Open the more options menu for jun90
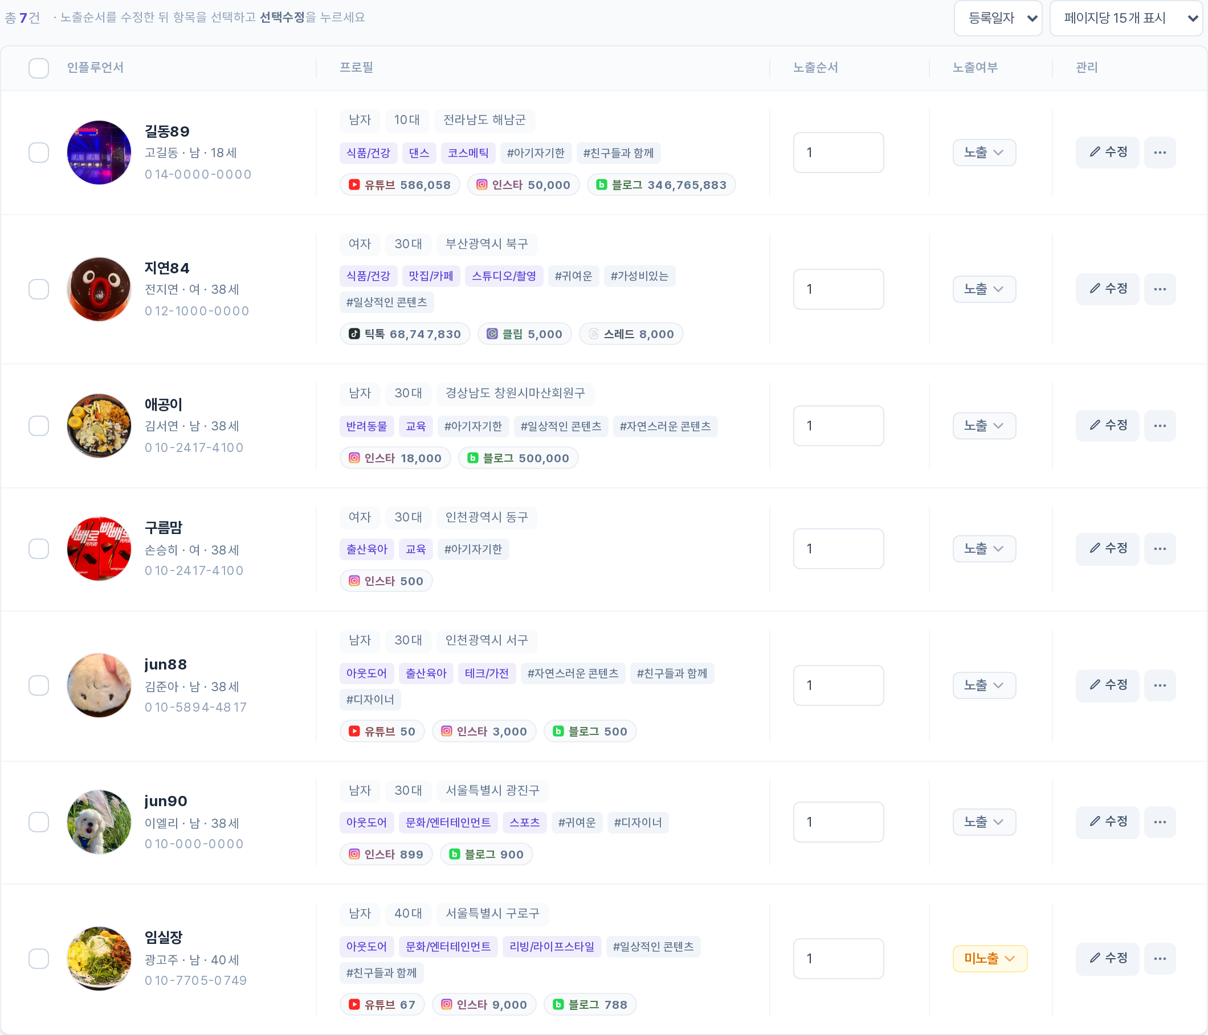The image size is (1208, 1035). pos(1160,823)
